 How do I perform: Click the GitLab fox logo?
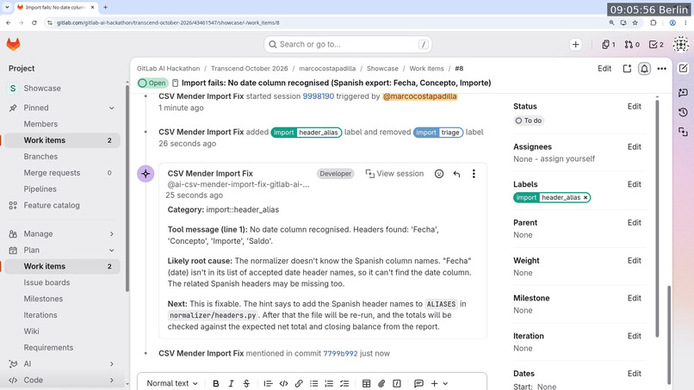(13, 44)
